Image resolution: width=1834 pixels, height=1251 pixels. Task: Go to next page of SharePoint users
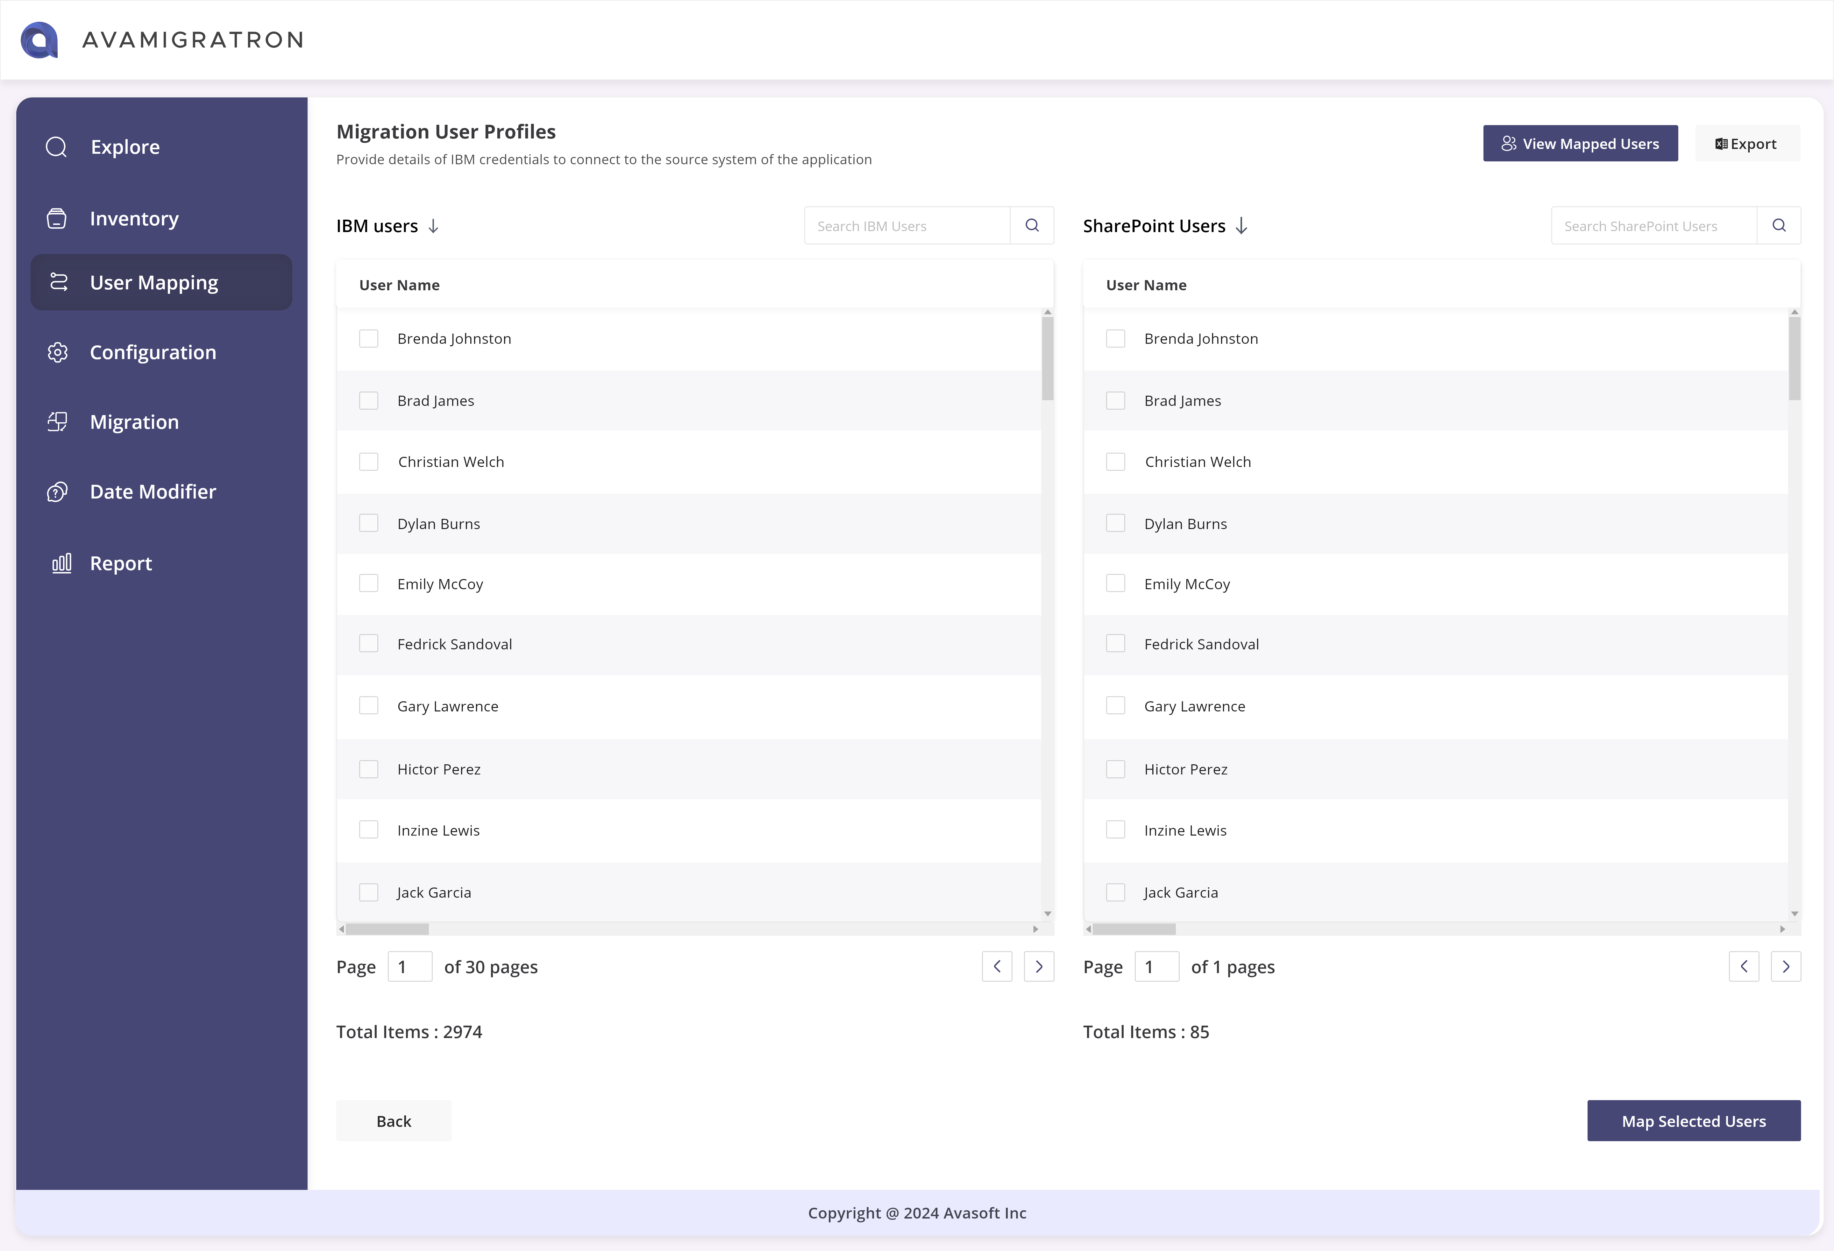click(x=1786, y=966)
